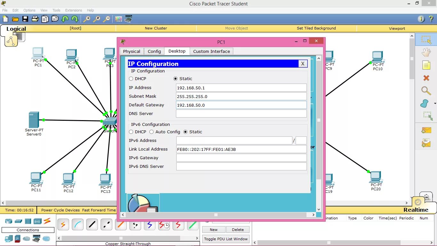Screen dimensions: 437x246
Task: Open the help info icon
Action: 422,19
